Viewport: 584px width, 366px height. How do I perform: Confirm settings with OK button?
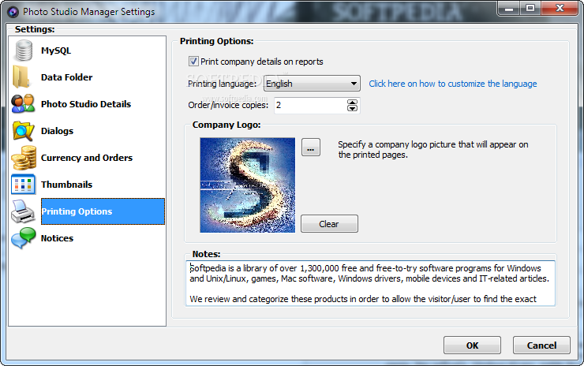(472, 345)
